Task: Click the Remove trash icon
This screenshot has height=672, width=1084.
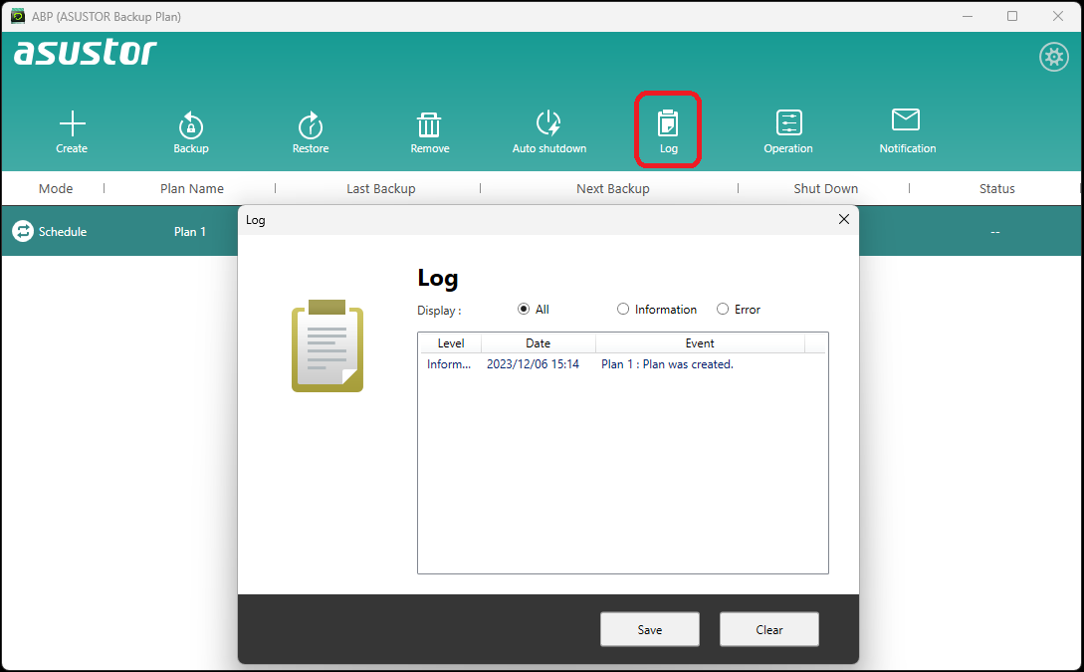Action: pos(429,124)
